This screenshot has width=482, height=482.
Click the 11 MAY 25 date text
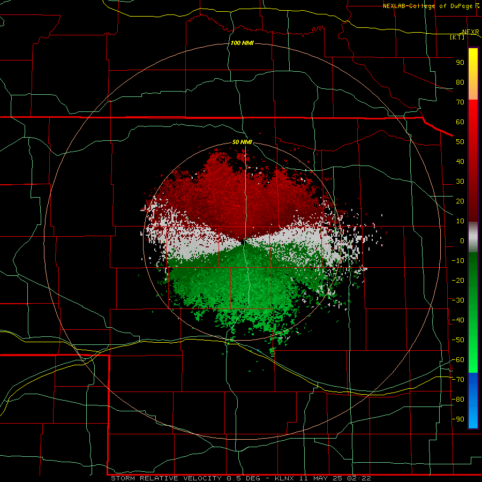pos(321,478)
